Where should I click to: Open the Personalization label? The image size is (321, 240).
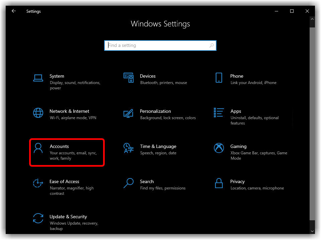pos(155,111)
